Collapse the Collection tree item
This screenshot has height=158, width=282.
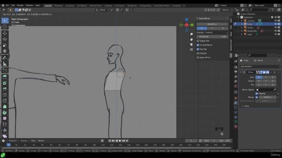point(239,18)
